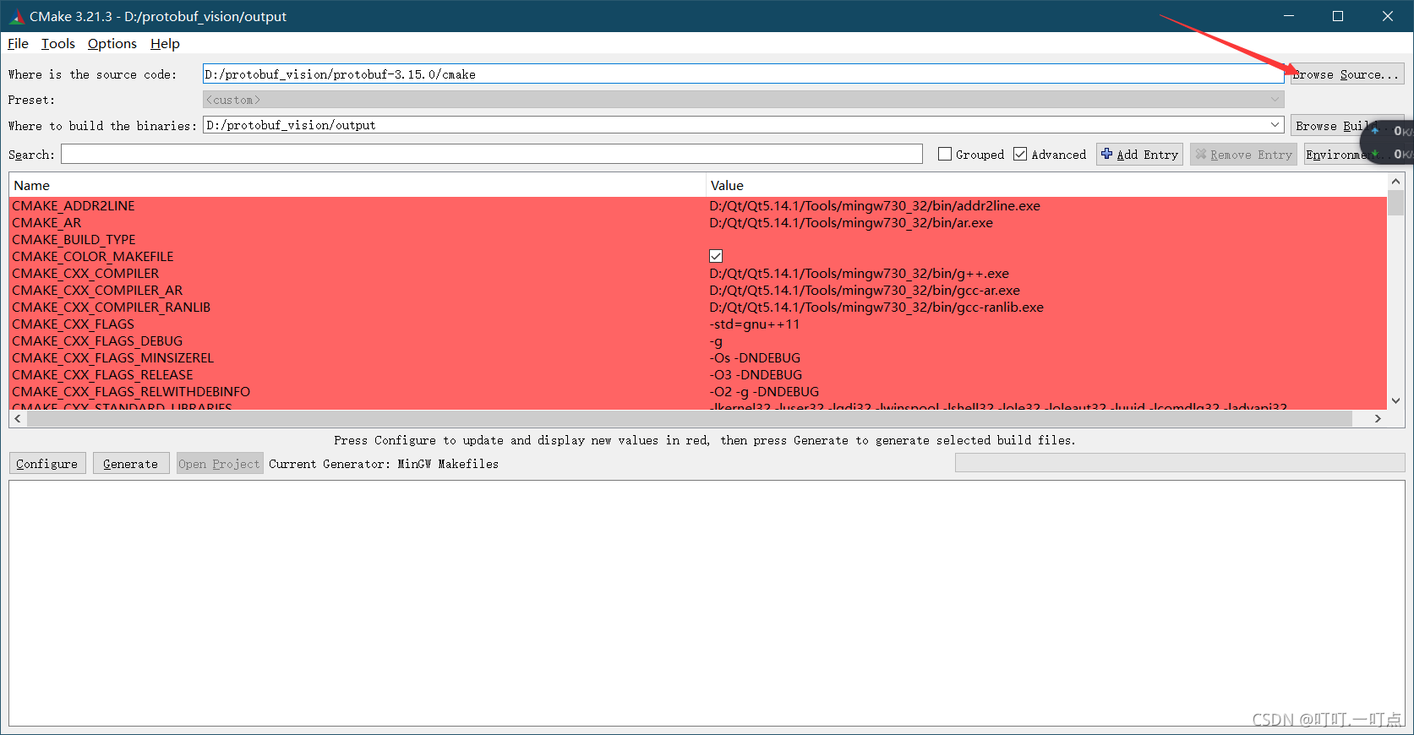
Task: Click the -O2 -g -DNDEBUG value
Action: pyautogui.click(x=764, y=392)
